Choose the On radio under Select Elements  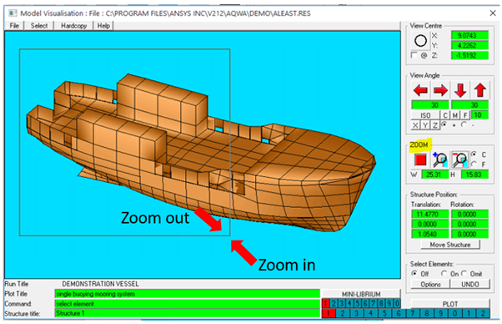coord(444,274)
